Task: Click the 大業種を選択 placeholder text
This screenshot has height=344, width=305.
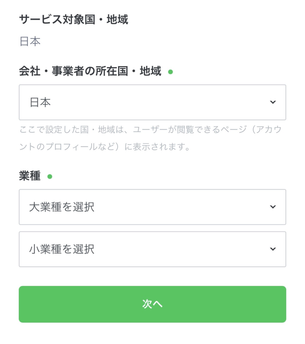Action: [62, 207]
